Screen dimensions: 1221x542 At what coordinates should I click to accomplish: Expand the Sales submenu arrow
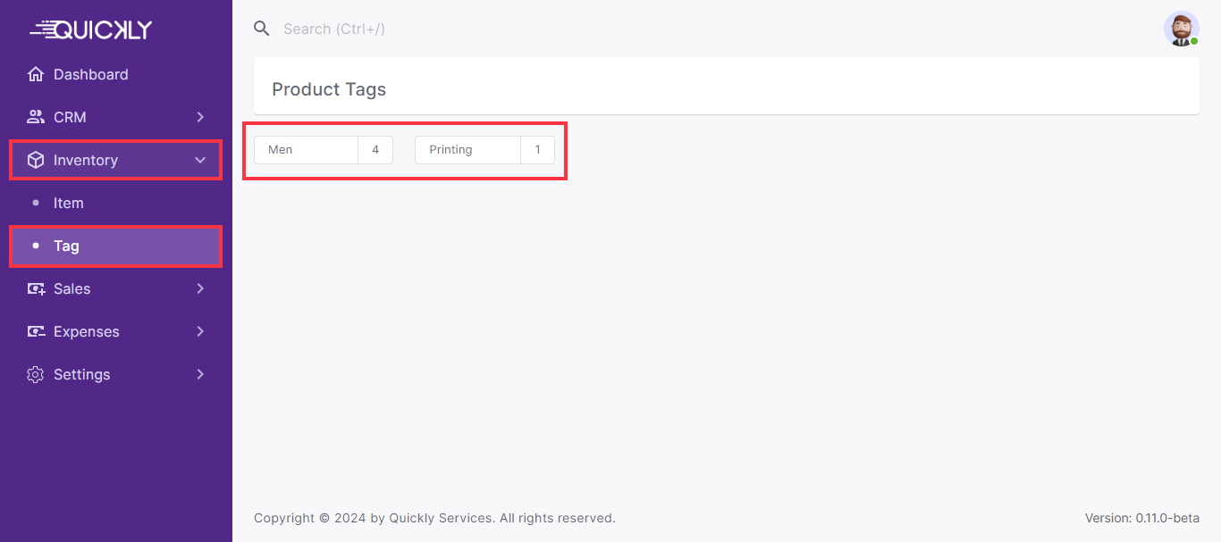(200, 288)
